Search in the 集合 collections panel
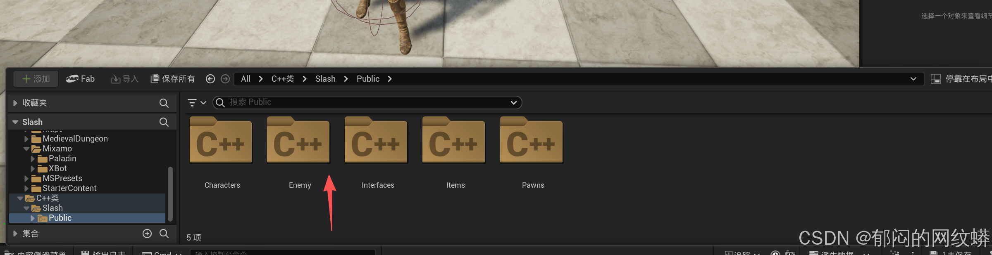 coord(164,234)
